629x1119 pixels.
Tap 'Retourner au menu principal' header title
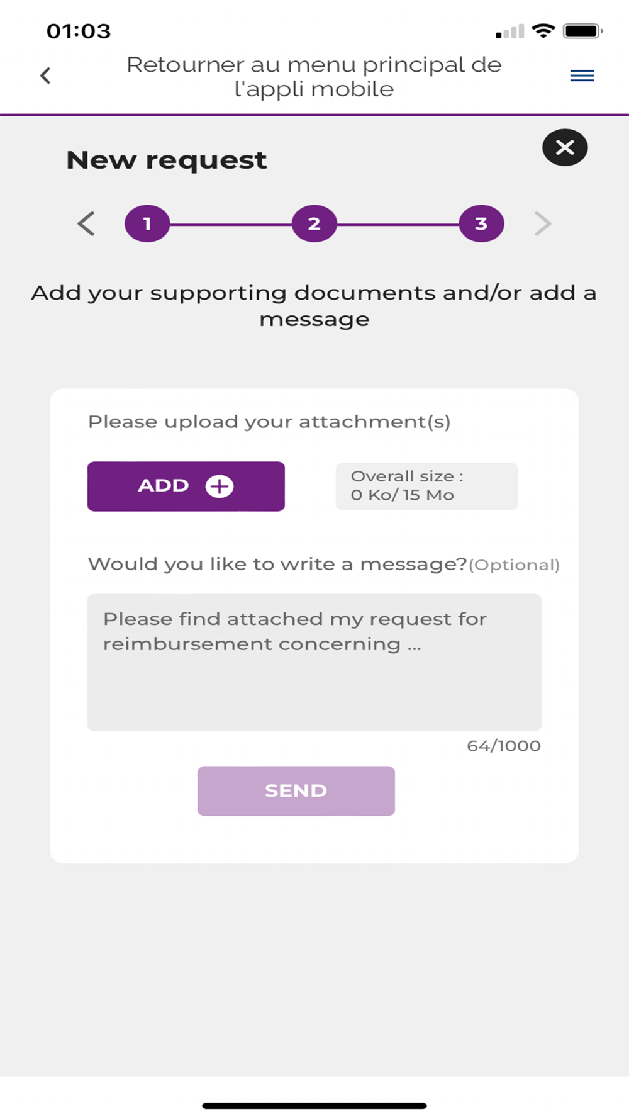pyautogui.click(x=314, y=77)
